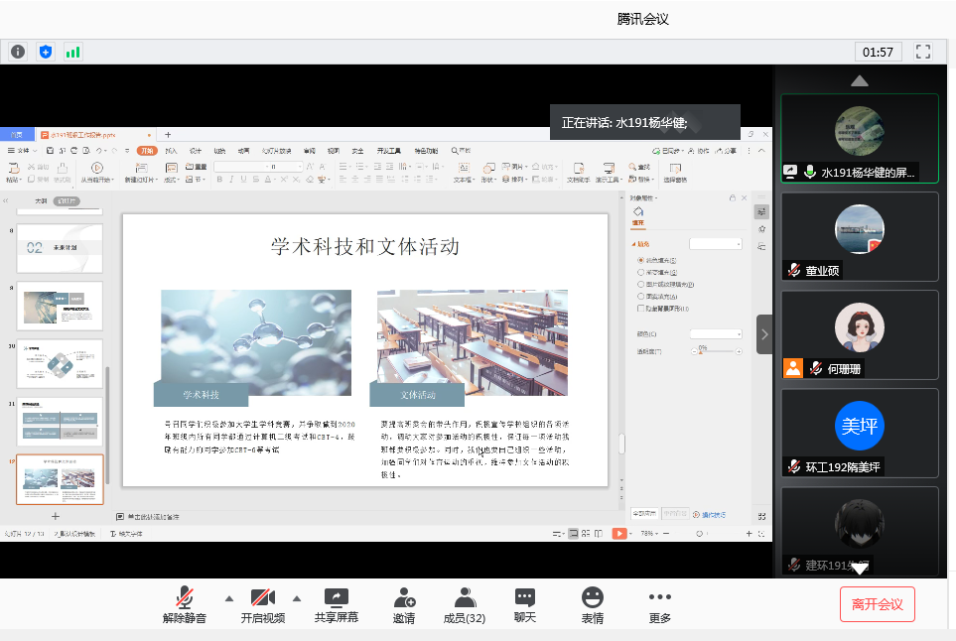Select the third fill radio option
The height and width of the screenshot is (641, 956).
tap(640, 284)
